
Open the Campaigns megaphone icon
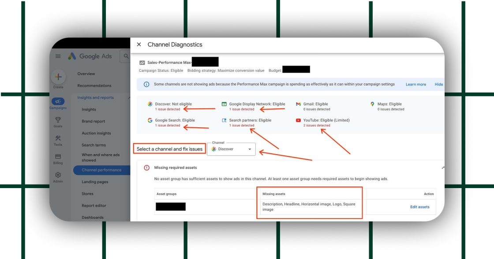click(x=58, y=101)
